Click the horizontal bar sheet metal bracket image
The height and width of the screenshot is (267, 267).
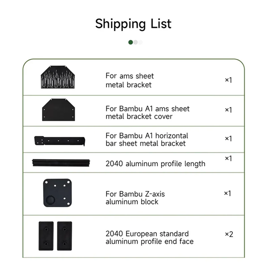60,140
